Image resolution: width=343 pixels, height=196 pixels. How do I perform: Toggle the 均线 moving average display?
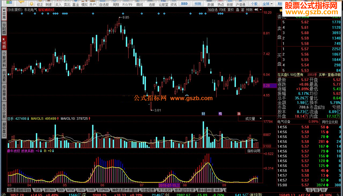pos(223,10)
